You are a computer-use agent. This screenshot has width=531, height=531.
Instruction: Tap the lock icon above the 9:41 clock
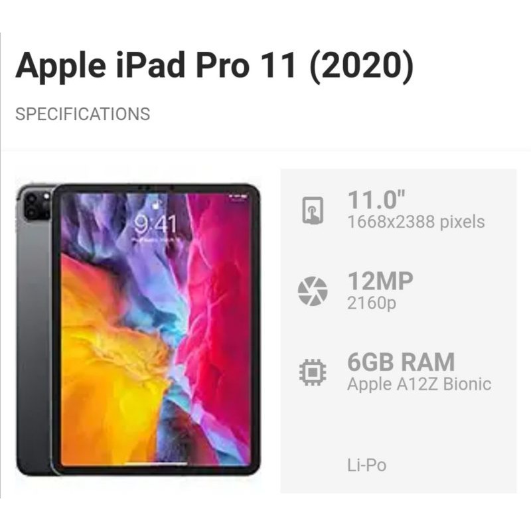pos(156,204)
